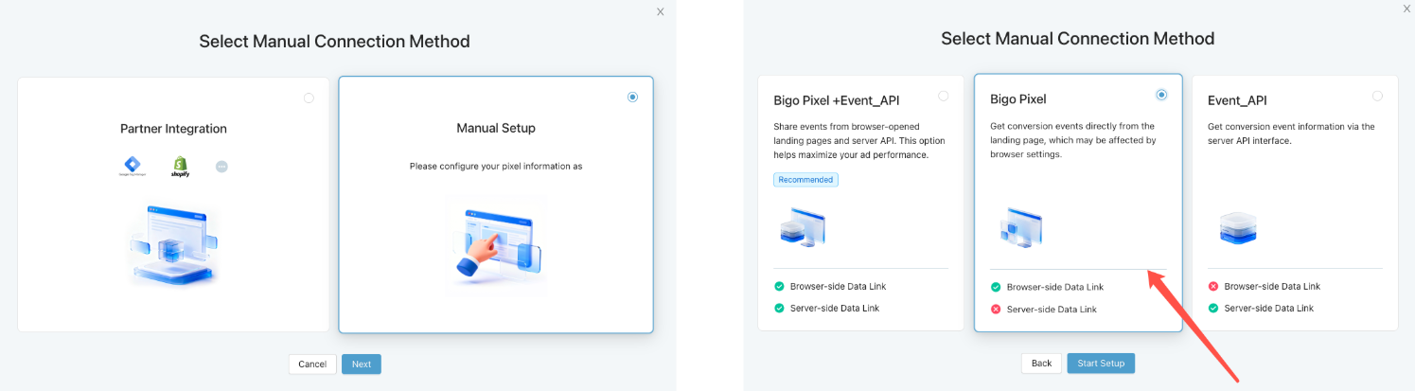Select the Manual Setup radio button
Image resolution: width=1415 pixels, height=391 pixels.
[632, 97]
